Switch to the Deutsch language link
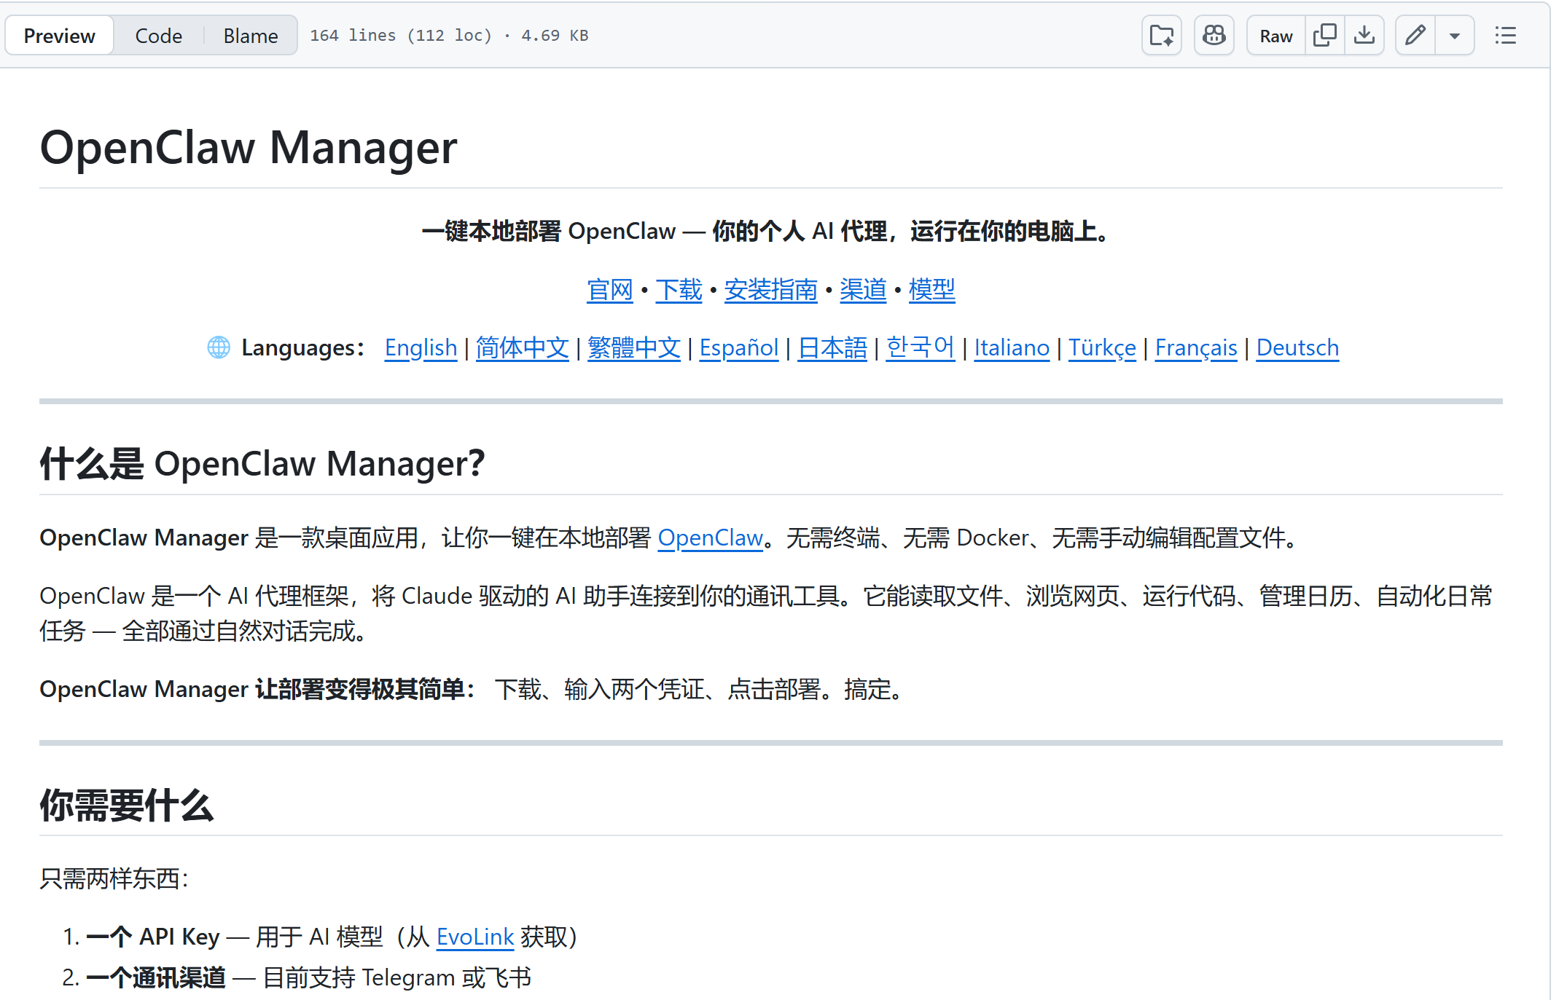Viewport: 1559px width, 1000px height. click(x=1297, y=347)
